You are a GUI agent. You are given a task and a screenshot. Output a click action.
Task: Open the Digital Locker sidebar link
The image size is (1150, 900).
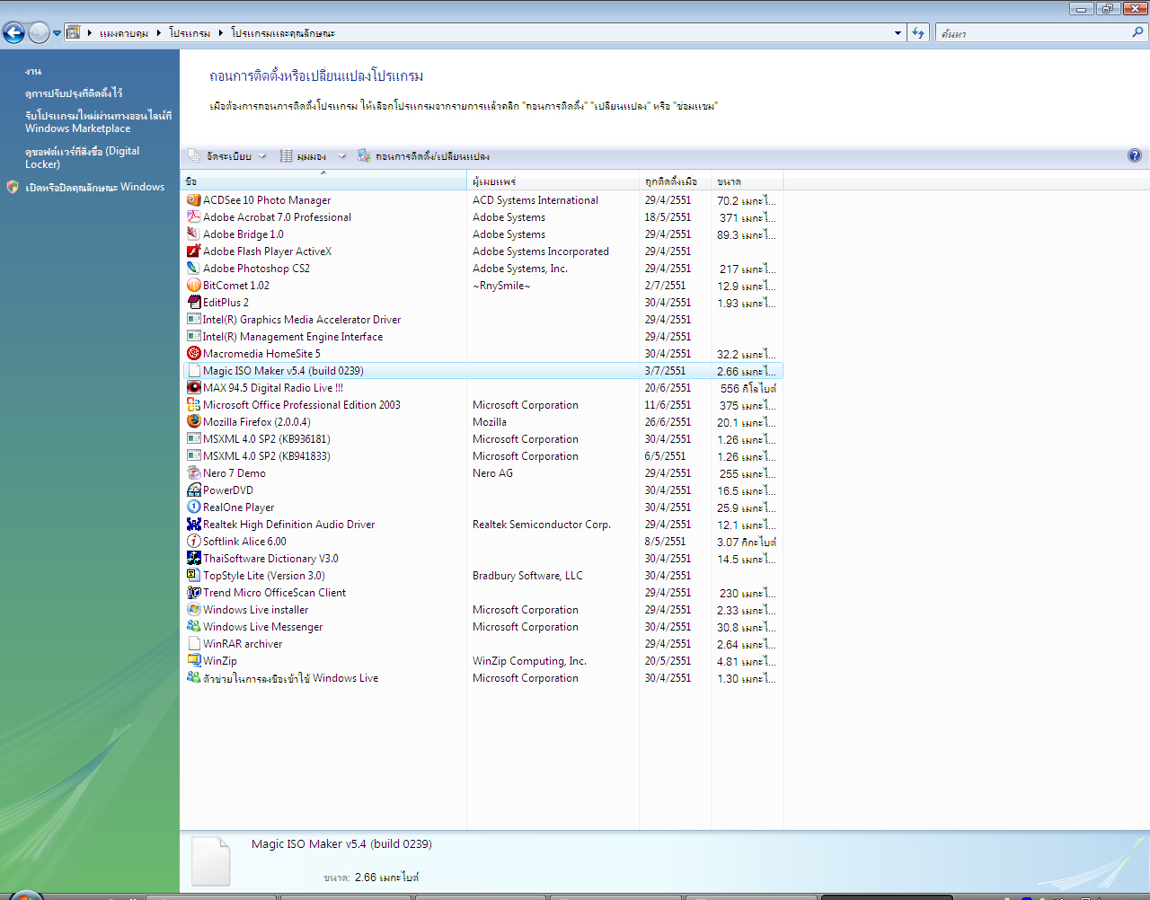click(x=82, y=157)
